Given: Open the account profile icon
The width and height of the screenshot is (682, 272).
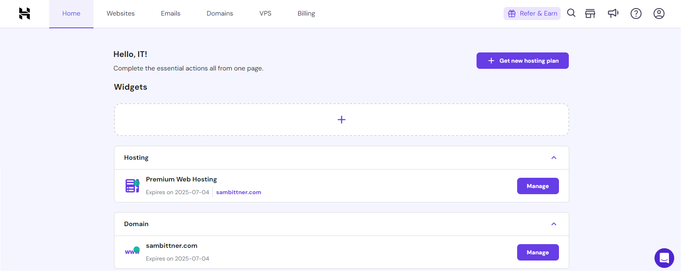Looking at the screenshot, I should pos(659,14).
